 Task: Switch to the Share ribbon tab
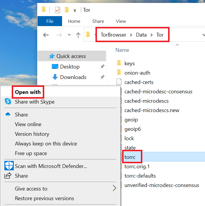pyautogui.click(x=98, y=21)
